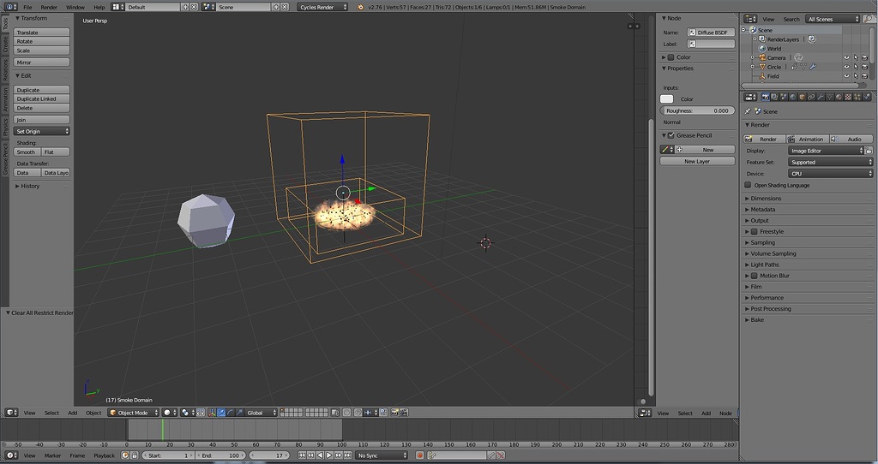Enable the Open Shading Language checkbox
This screenshot has width=878, height=464.
(748, 185)
